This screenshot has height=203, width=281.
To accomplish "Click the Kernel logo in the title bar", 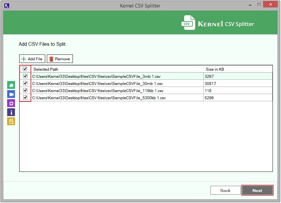I will click(x=7, y=6).
